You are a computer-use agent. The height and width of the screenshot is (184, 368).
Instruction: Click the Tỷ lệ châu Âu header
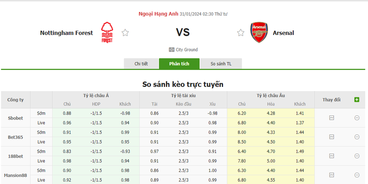tap(270, 96)
